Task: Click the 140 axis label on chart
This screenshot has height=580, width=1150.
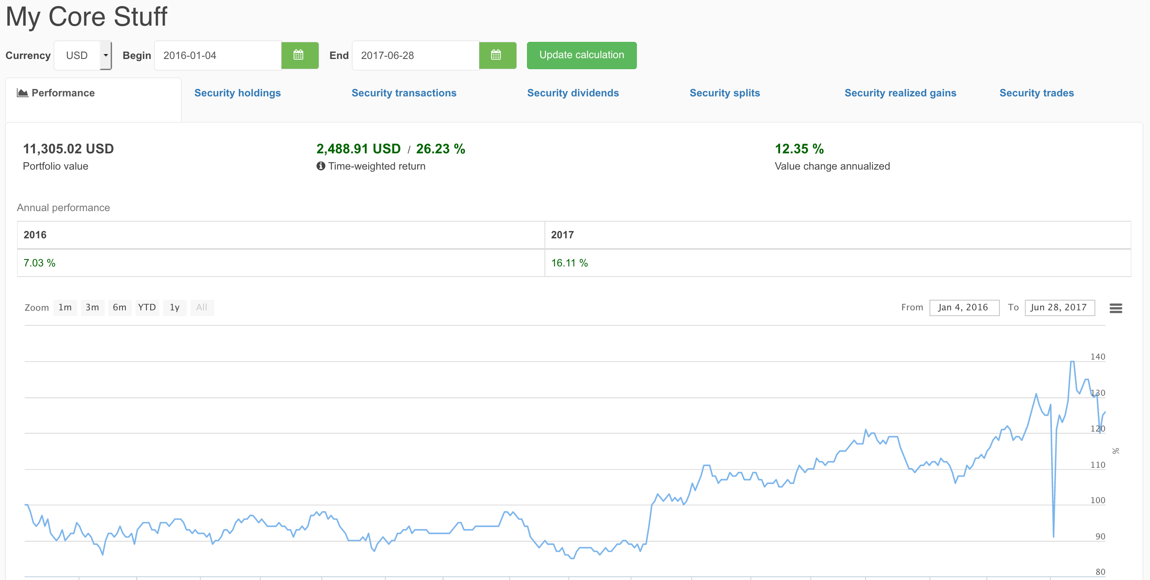Action: tap(1098, 356)
